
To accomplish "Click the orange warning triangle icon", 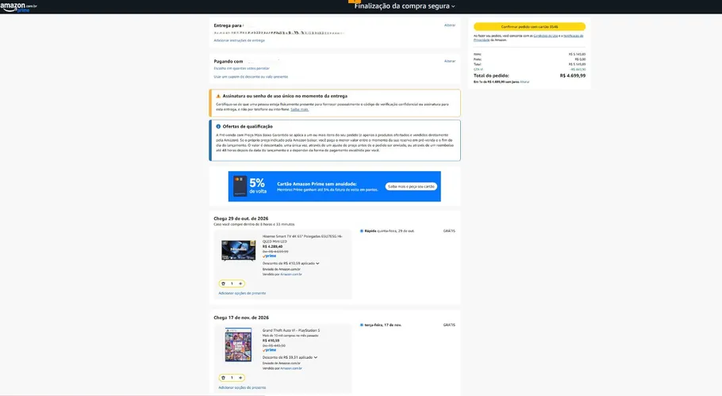I will pyautogui.click(x=218, y=96).
